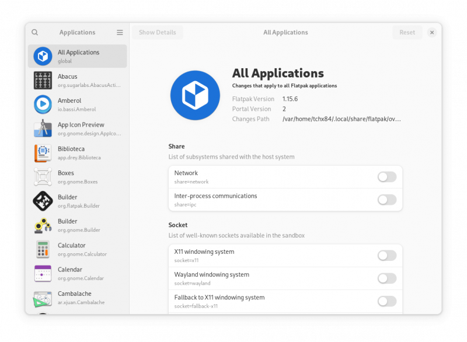
Task: Open Amberol's permissions via its sidebar icon
Action: coord(43,104)
